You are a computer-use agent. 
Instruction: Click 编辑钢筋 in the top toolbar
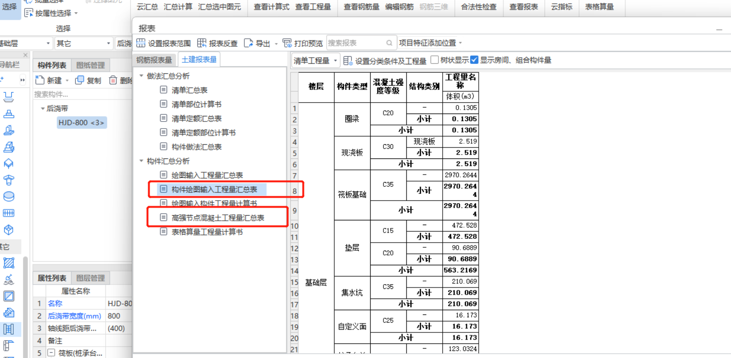pyautogui.click(x=399, y=7)
